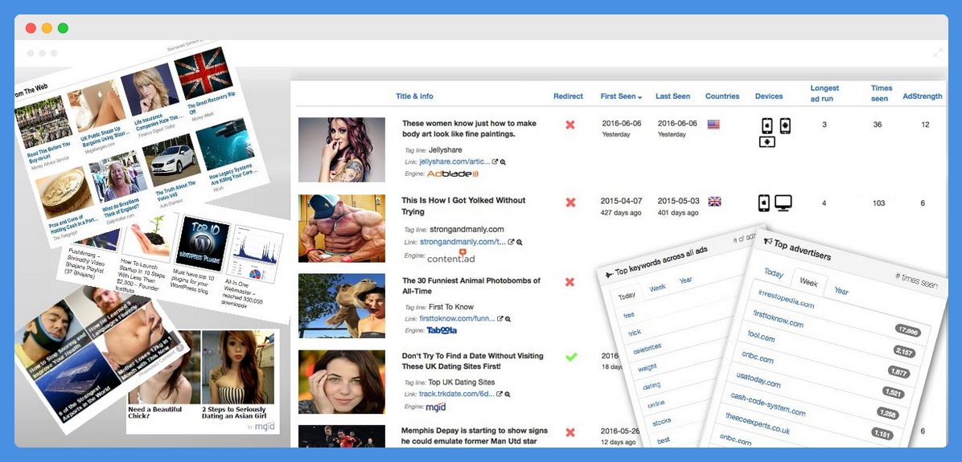
Task: Sort table by Redirect column header
Action: click(568, 96)
